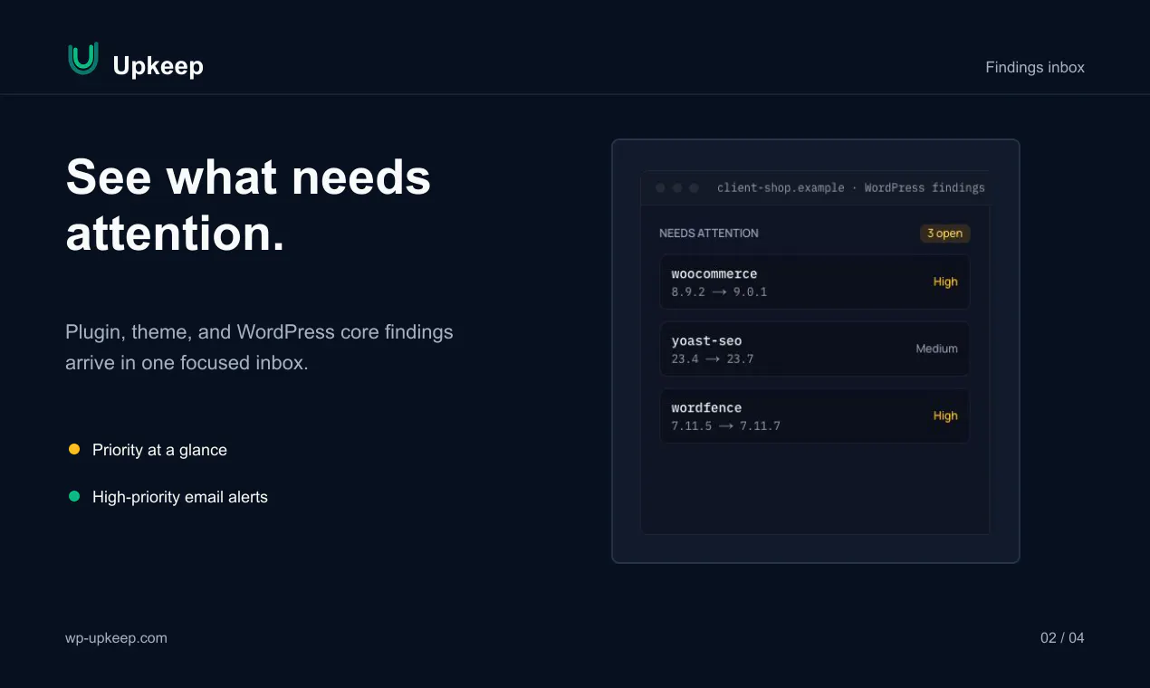1150x688 pixels.
Task: Click the High label on woocommerce row
Action: pyautogui.click(x=945, y=282)
